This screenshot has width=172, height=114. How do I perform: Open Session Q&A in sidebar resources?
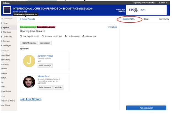click(x=6, y=55)
